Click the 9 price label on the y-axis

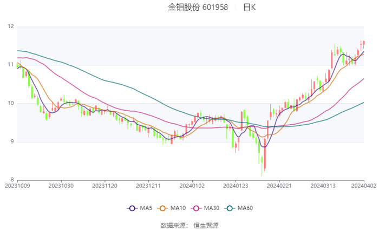[12, 141]
